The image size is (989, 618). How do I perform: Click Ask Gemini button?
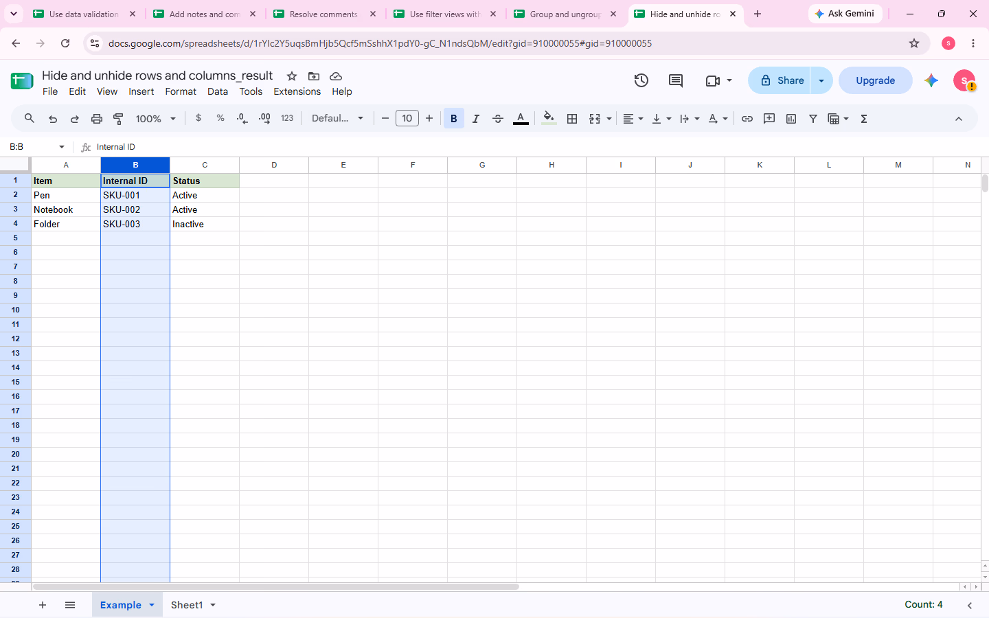pyautogui.click(x=845, y=14)
